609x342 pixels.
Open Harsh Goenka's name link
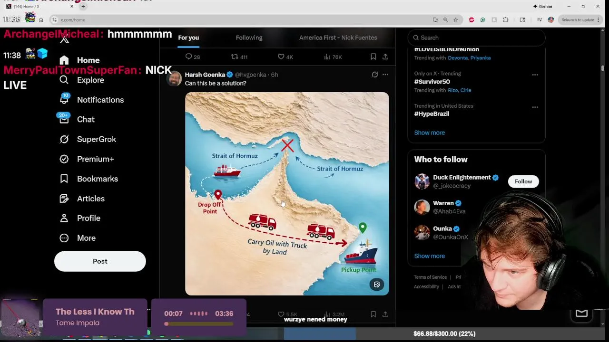(205, 75)
